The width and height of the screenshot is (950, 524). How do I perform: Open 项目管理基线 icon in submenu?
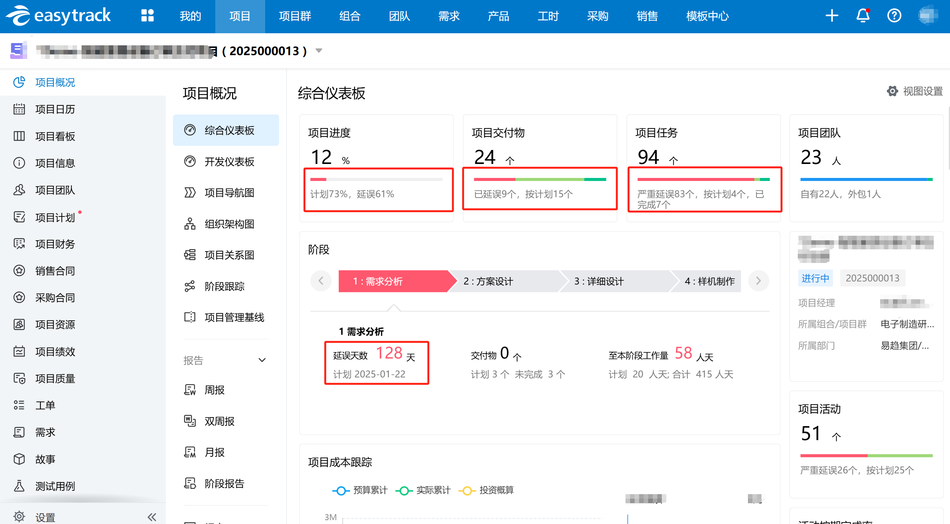[x=190, y=317]
